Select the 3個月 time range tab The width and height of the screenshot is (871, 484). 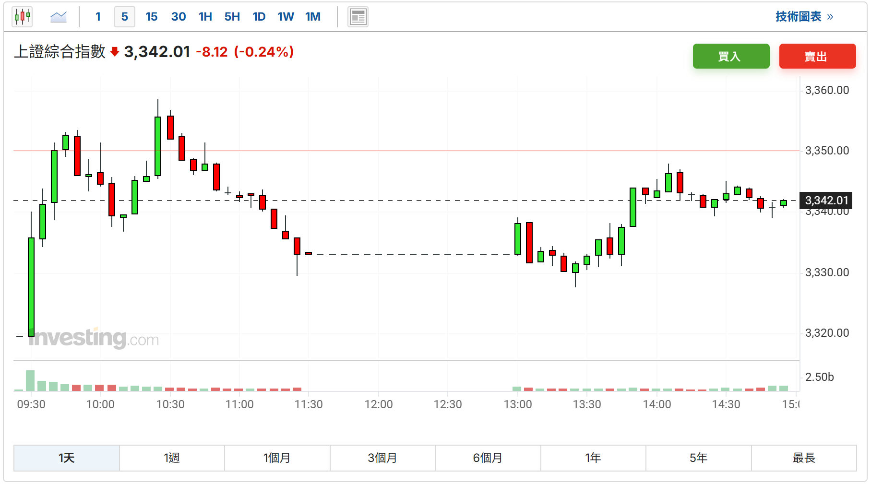point(382,458)
